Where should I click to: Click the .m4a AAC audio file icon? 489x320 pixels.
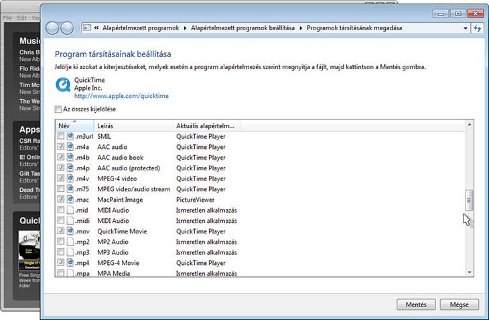[71, 147]
